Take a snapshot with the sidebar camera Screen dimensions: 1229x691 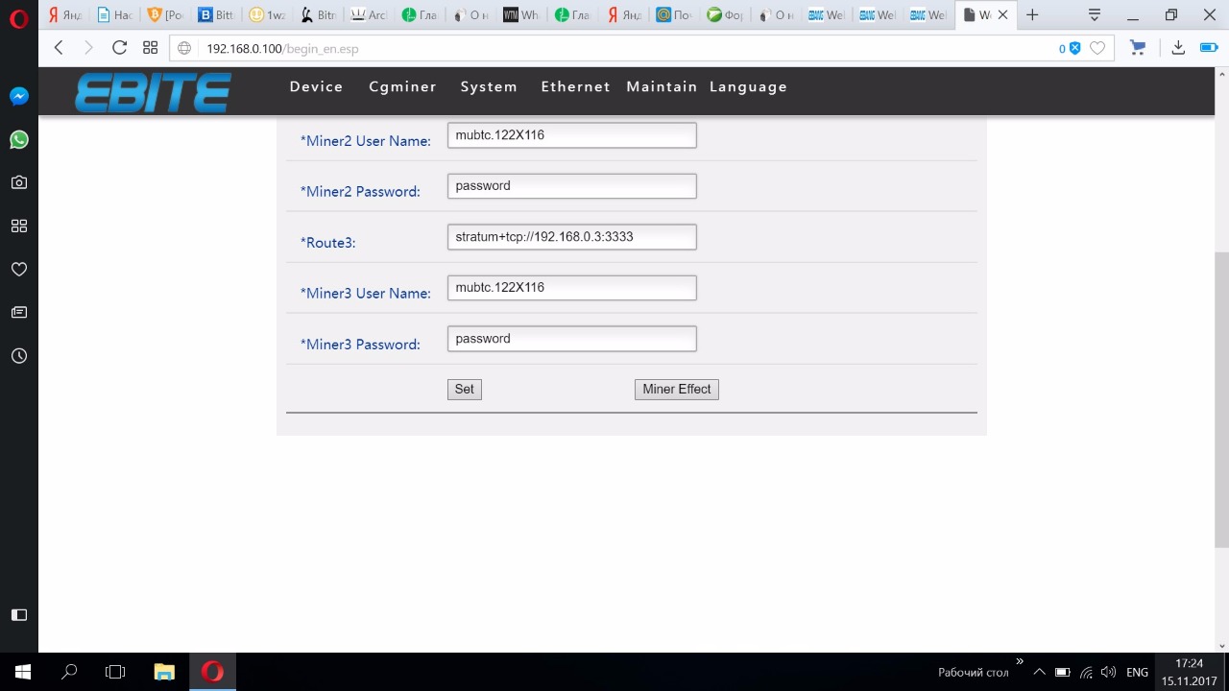pos(19,182)
